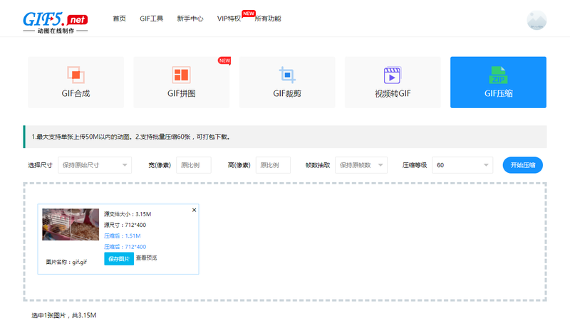Click the NEW badge on GIF拼图
The height and width of the screenshot is (328, 570).
click(224, 60)
